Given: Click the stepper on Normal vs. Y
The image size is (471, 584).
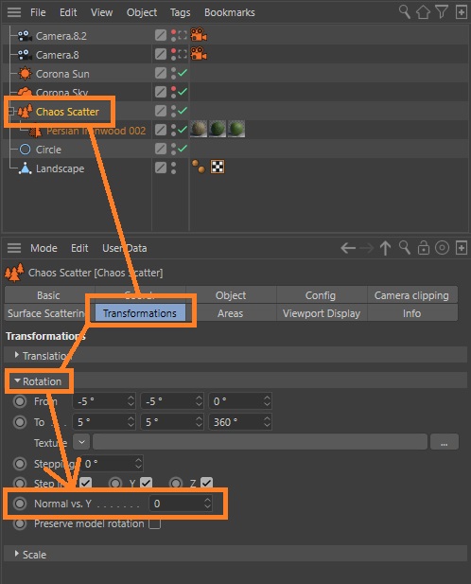Looking at the screenshot, I should click(207, 504).
